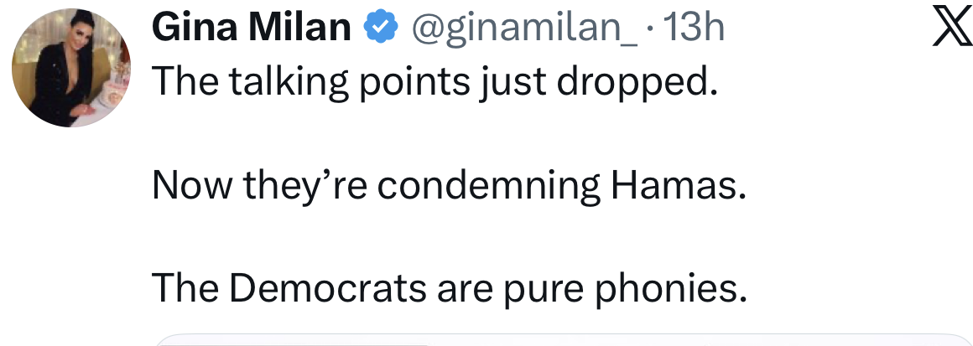The image size is (973, 346).
Task: Click the embedded card edge below the post
Action: [562, 339]
